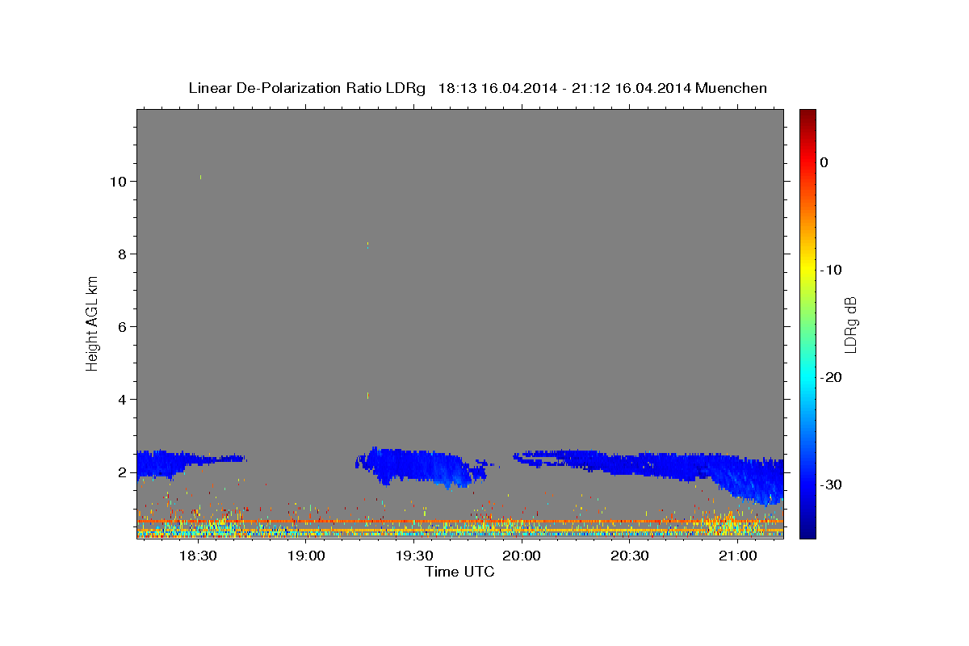Click the 18:30 time axis label

coord(198,556)
